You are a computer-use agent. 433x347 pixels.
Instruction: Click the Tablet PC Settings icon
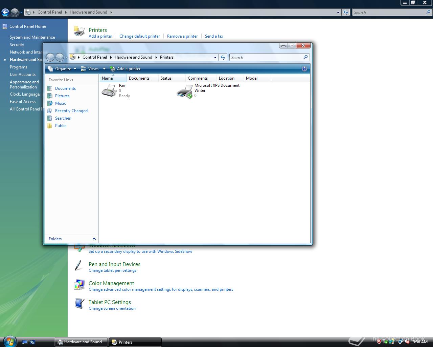pyautogui.click(x=79, y=304)
